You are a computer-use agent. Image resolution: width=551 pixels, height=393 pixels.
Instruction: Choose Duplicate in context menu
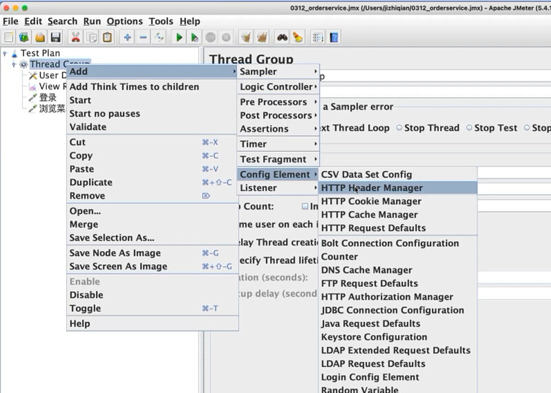(x=152, y=182)
